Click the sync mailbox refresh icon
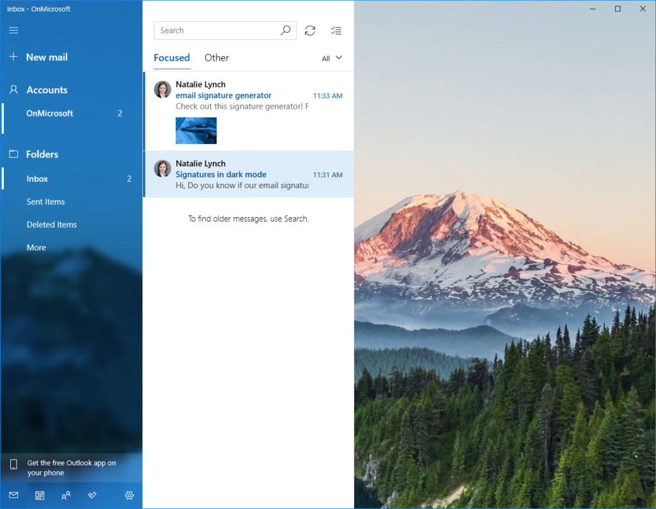Viewport: 656px width, 509px height. click(x=310, y=30)
